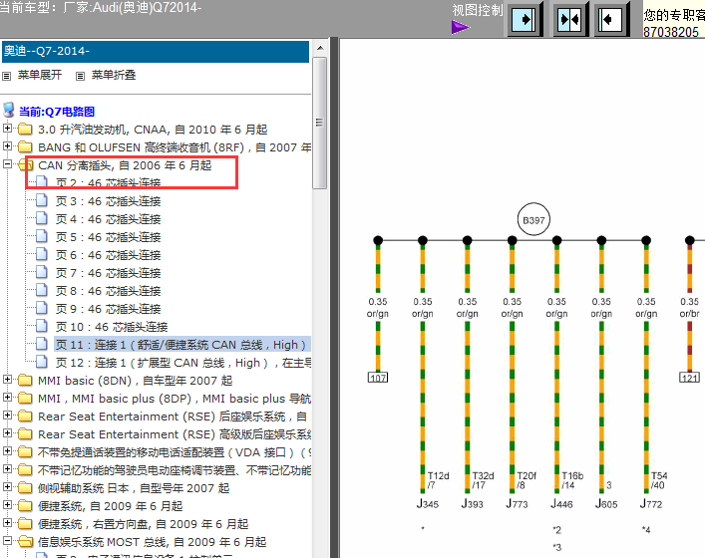Click the J446 component label

click(561, 503)
